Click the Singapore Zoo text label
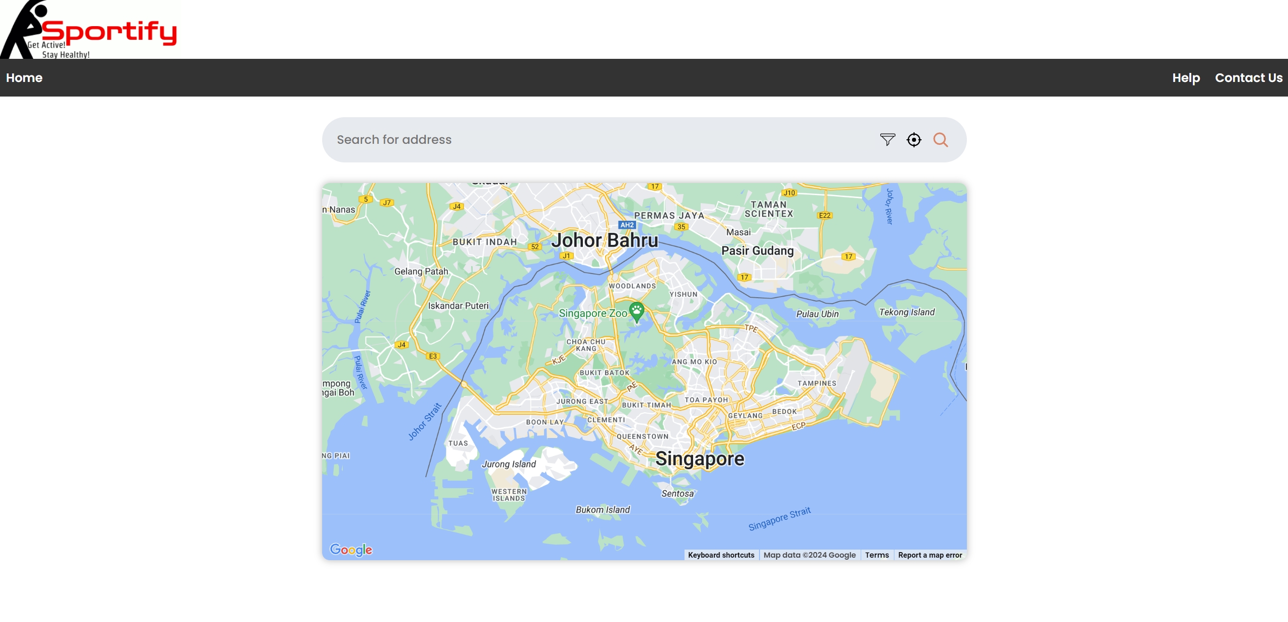The height and width of the screenshot is (622, 1288). pyautogui.click(x=593, y=313)
